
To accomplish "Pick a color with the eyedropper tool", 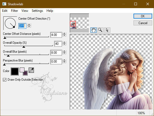I will point(31,70).
